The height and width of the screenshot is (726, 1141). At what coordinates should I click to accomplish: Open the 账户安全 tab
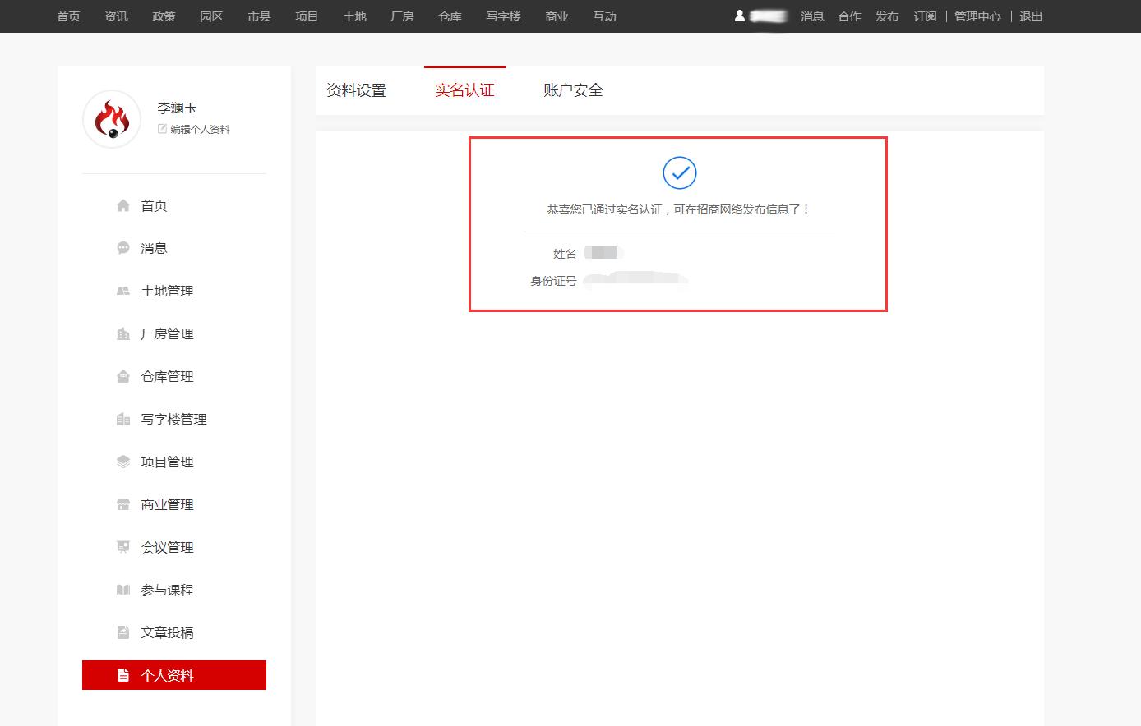point(572,90)
